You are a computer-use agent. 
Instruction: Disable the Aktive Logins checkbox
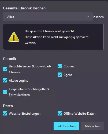tap(5, 80)
